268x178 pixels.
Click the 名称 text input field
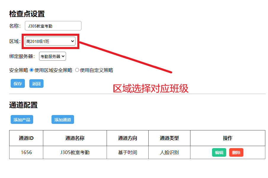(53, 26)
